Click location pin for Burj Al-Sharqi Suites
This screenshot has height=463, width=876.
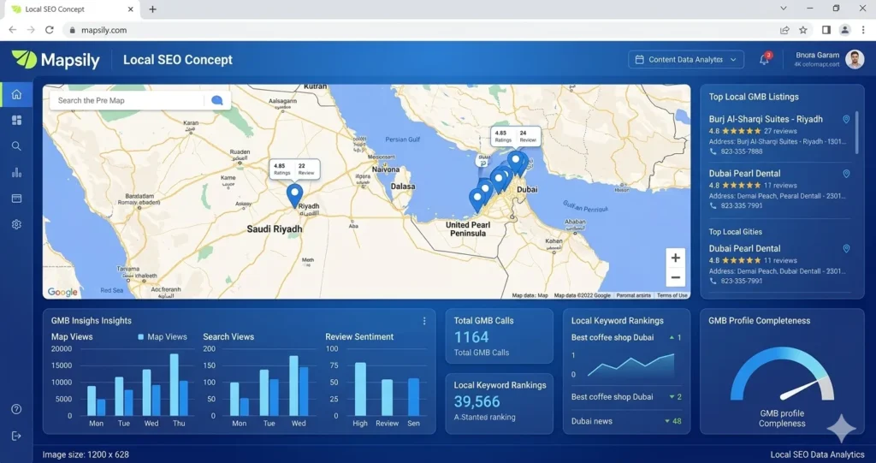point(846,119)
